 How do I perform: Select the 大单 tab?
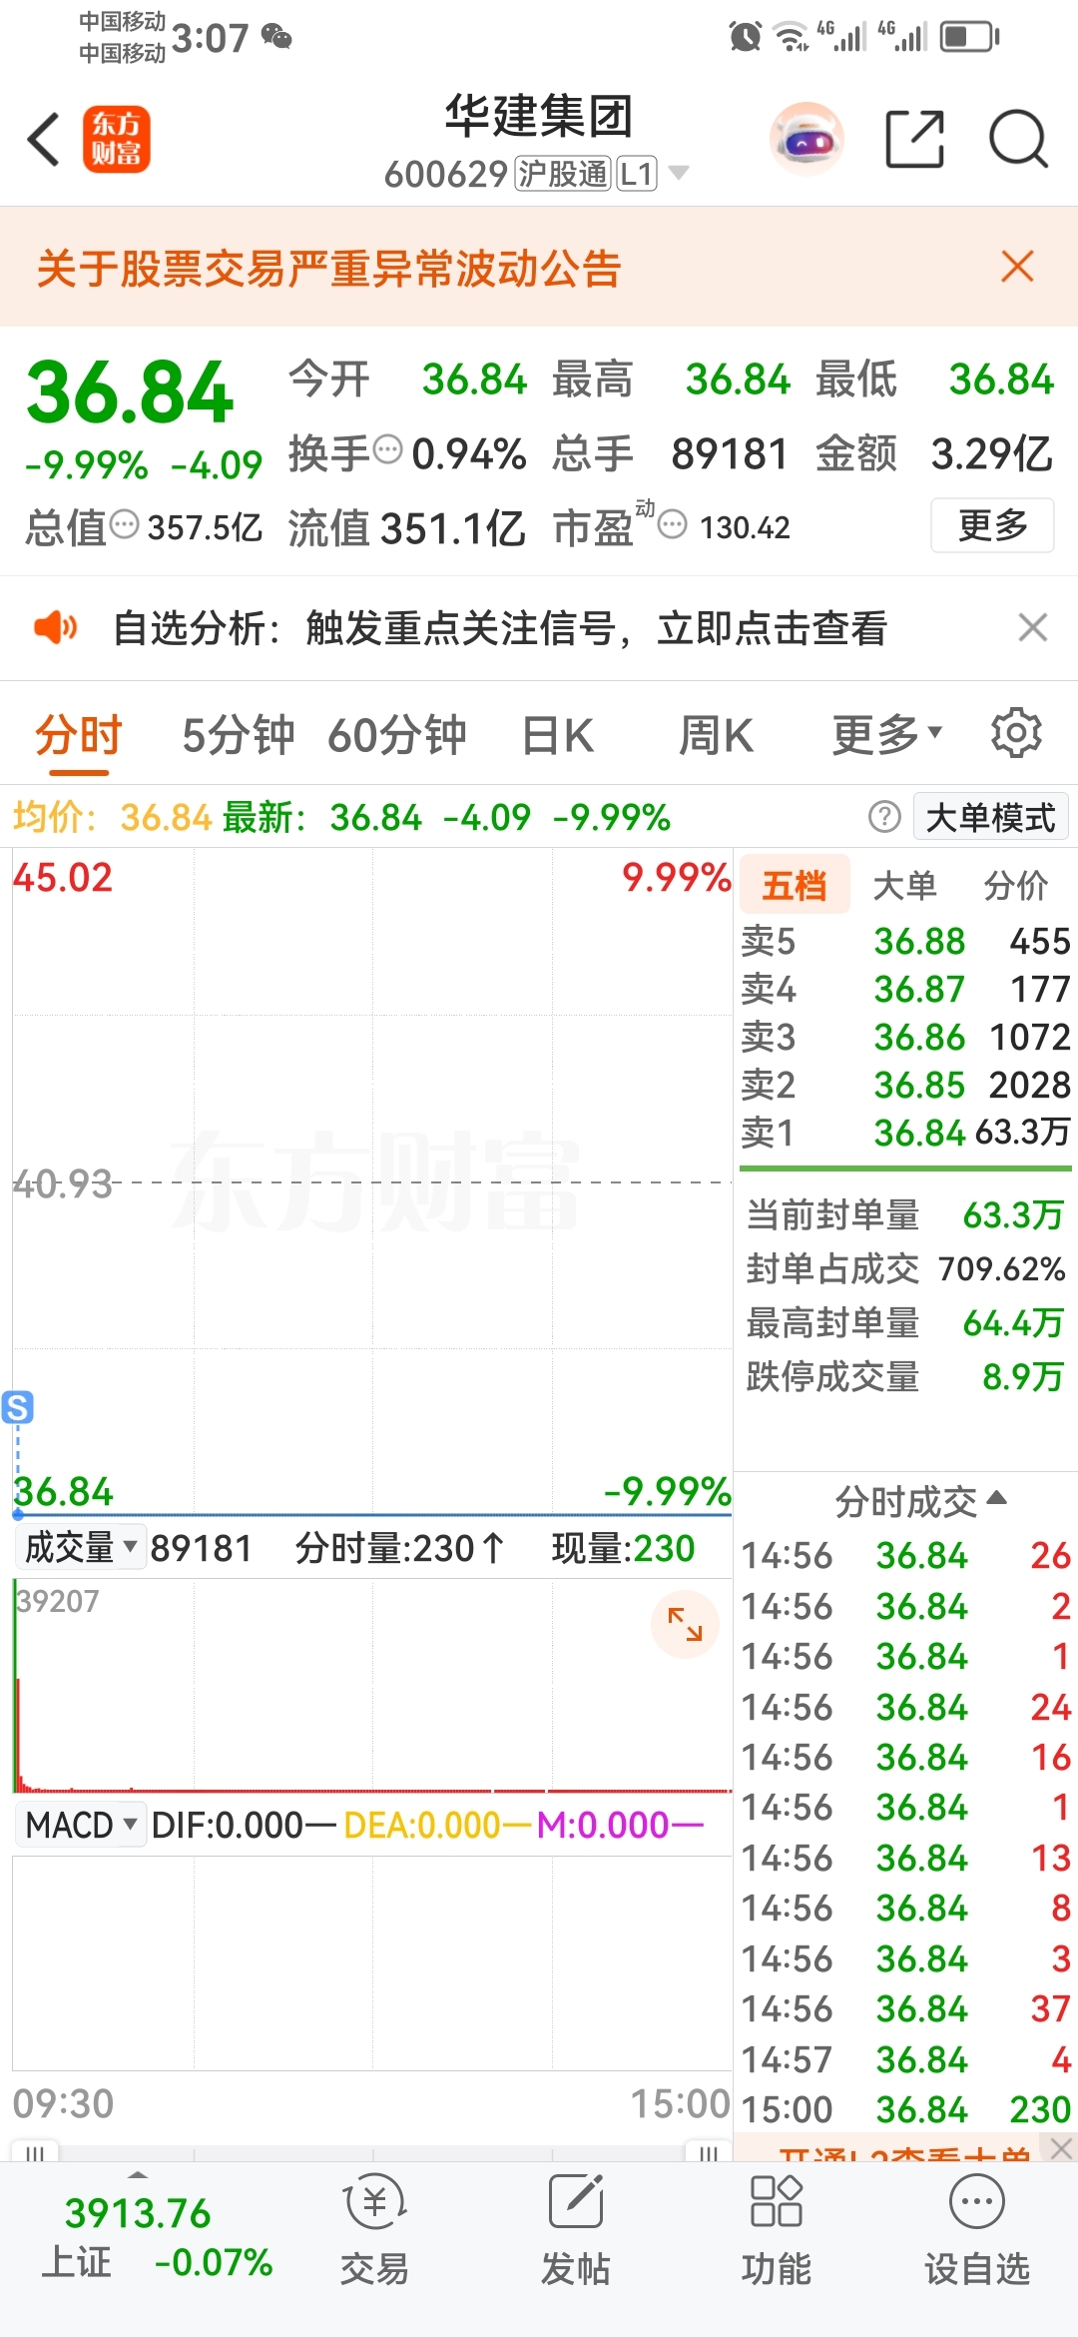[904, 885]
